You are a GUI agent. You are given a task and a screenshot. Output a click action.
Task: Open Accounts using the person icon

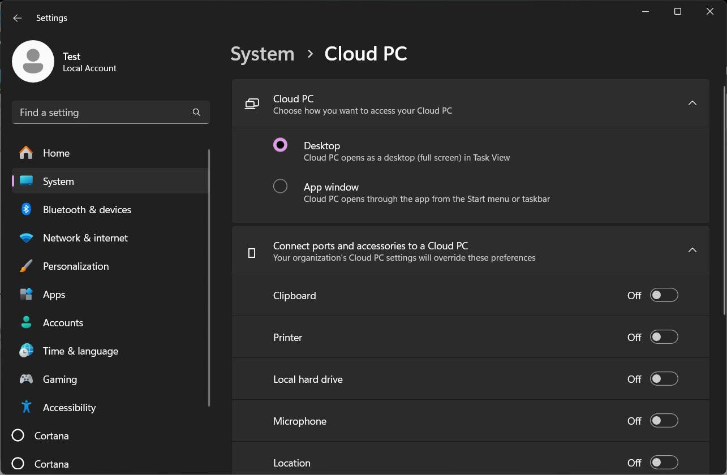click(25, 322)
